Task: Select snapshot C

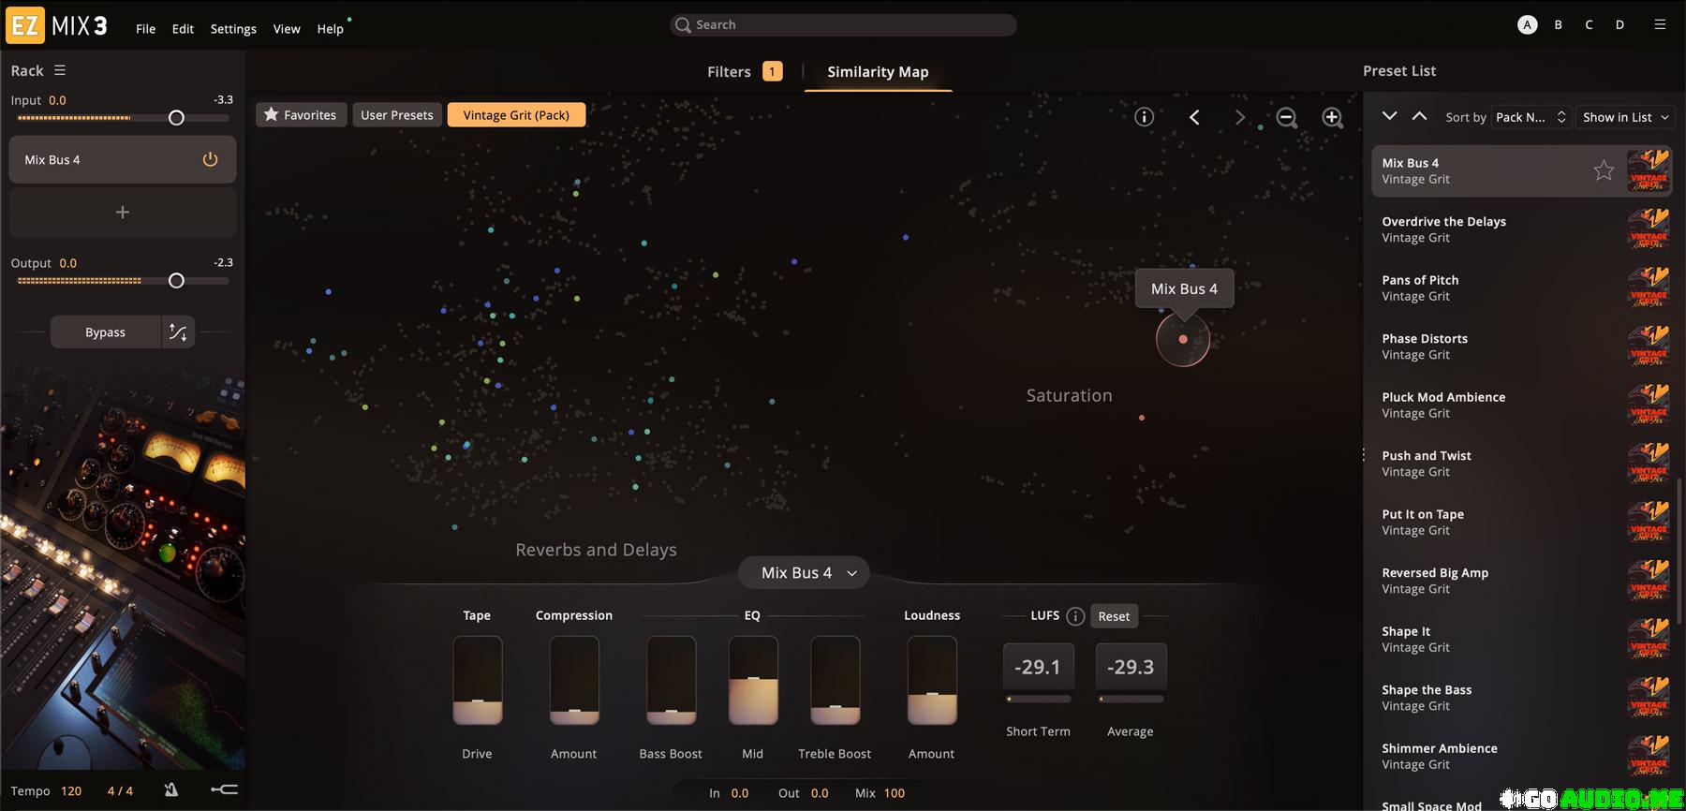Action: (1589, 24)
